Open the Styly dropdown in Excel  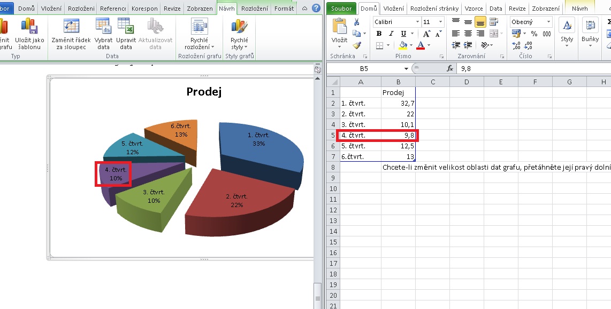pyautogui.click(x=567, y=33)
